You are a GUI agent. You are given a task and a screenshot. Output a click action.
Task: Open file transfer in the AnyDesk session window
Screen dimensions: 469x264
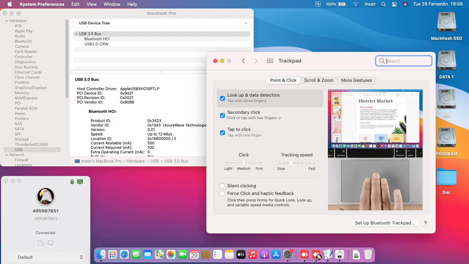coord(41,243)
